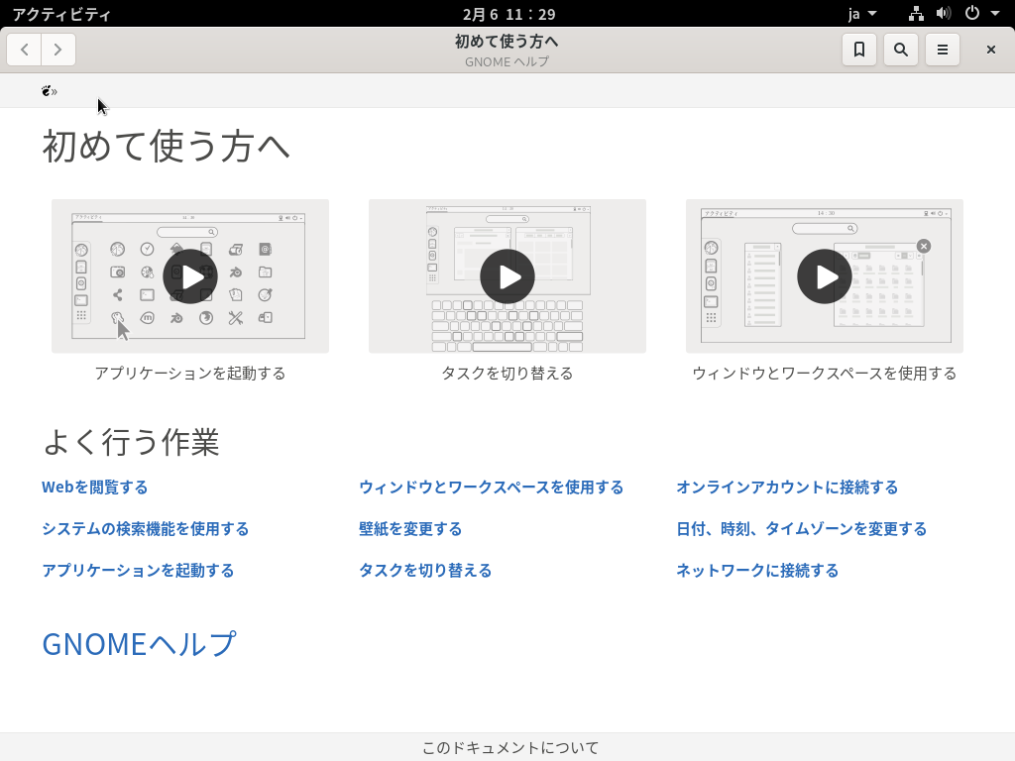Viewport: 1015px width, 761px height.
Task: Open the hamburger menu in the header
Action: click(943, 50)
